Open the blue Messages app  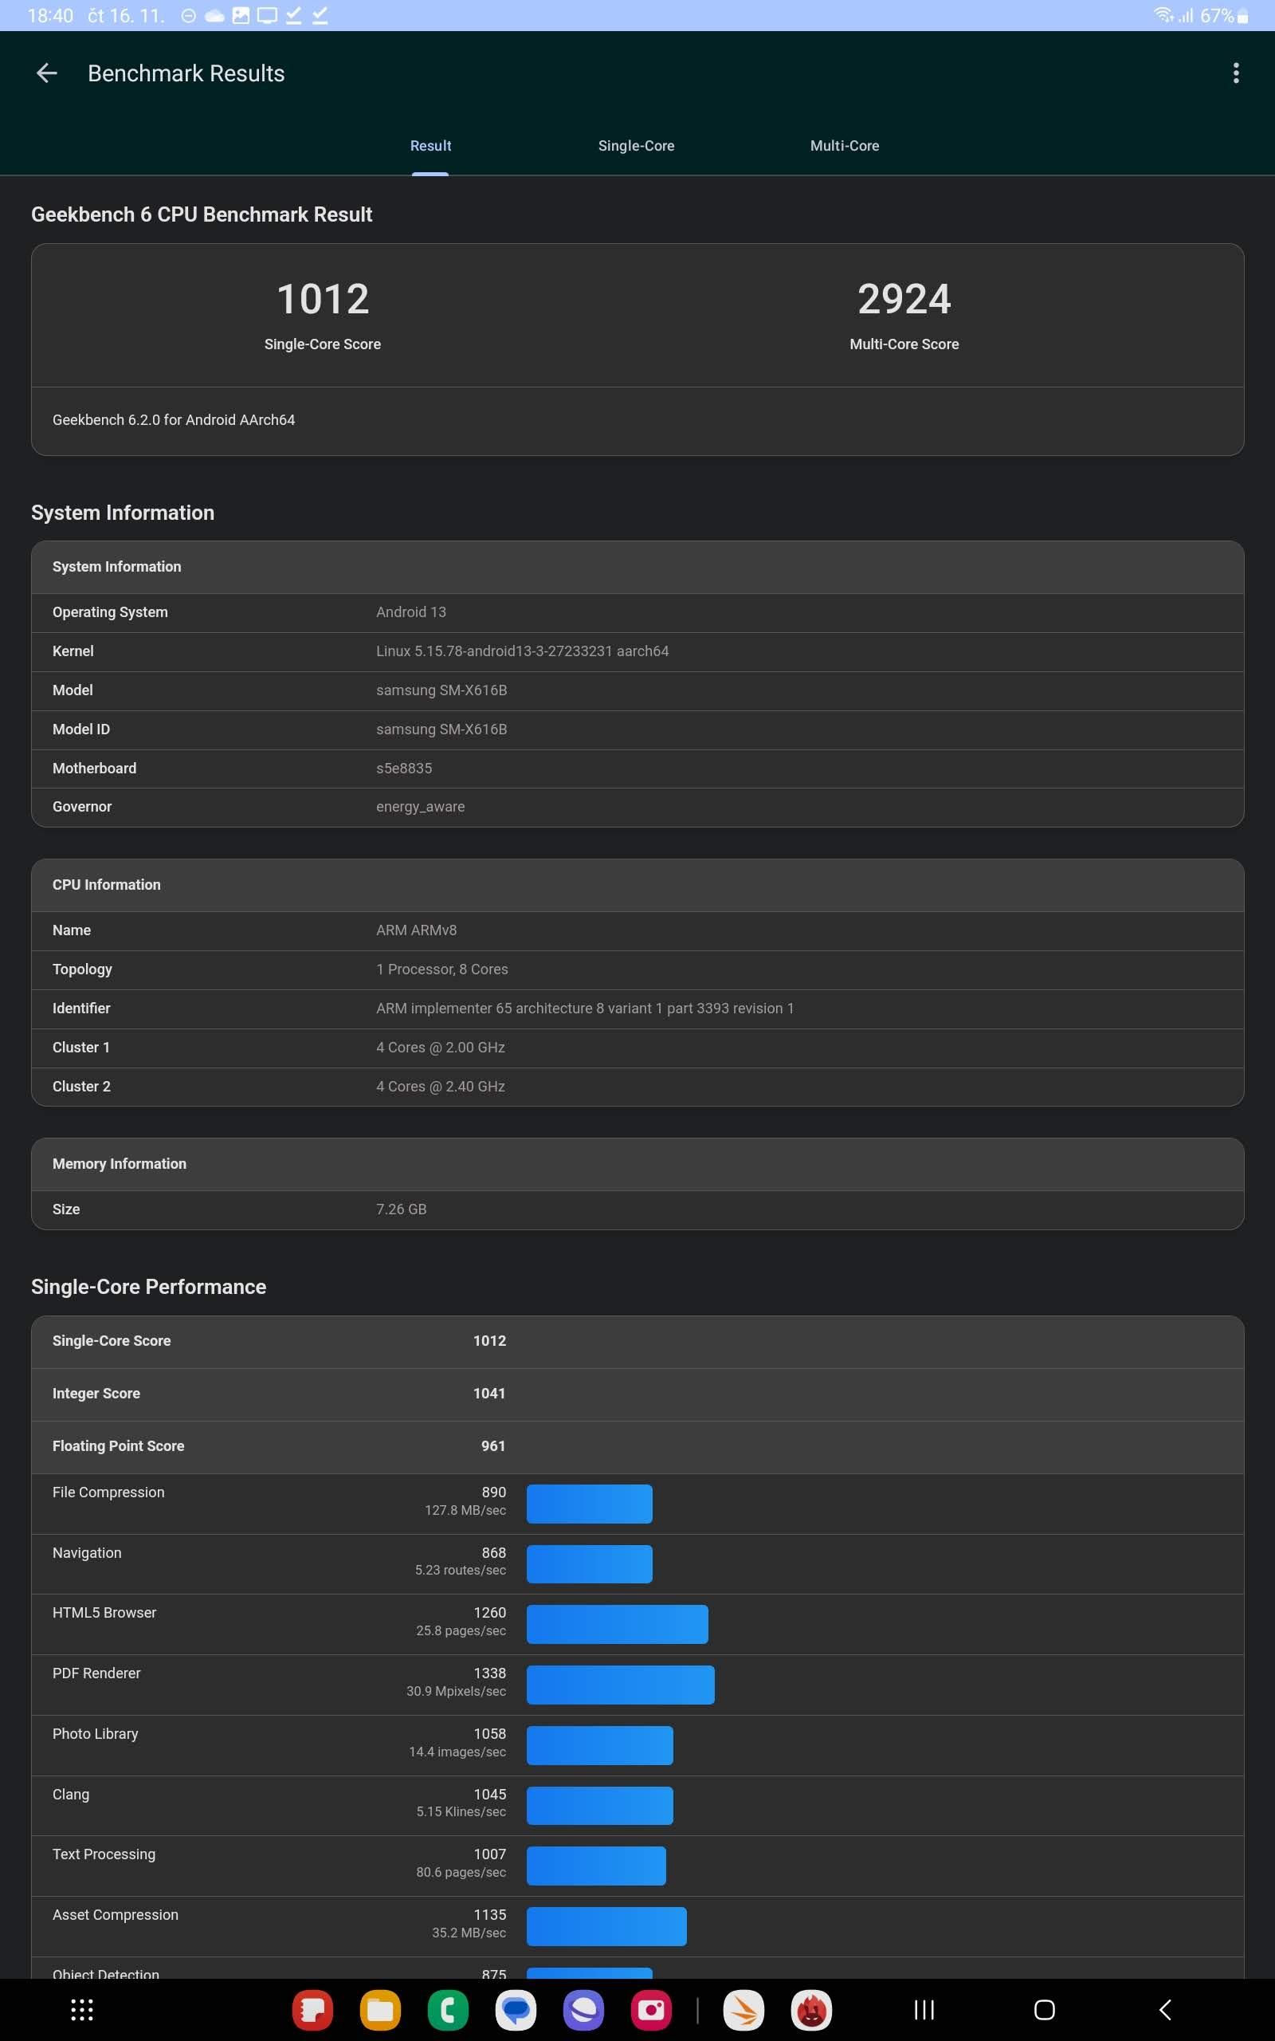516,2010
